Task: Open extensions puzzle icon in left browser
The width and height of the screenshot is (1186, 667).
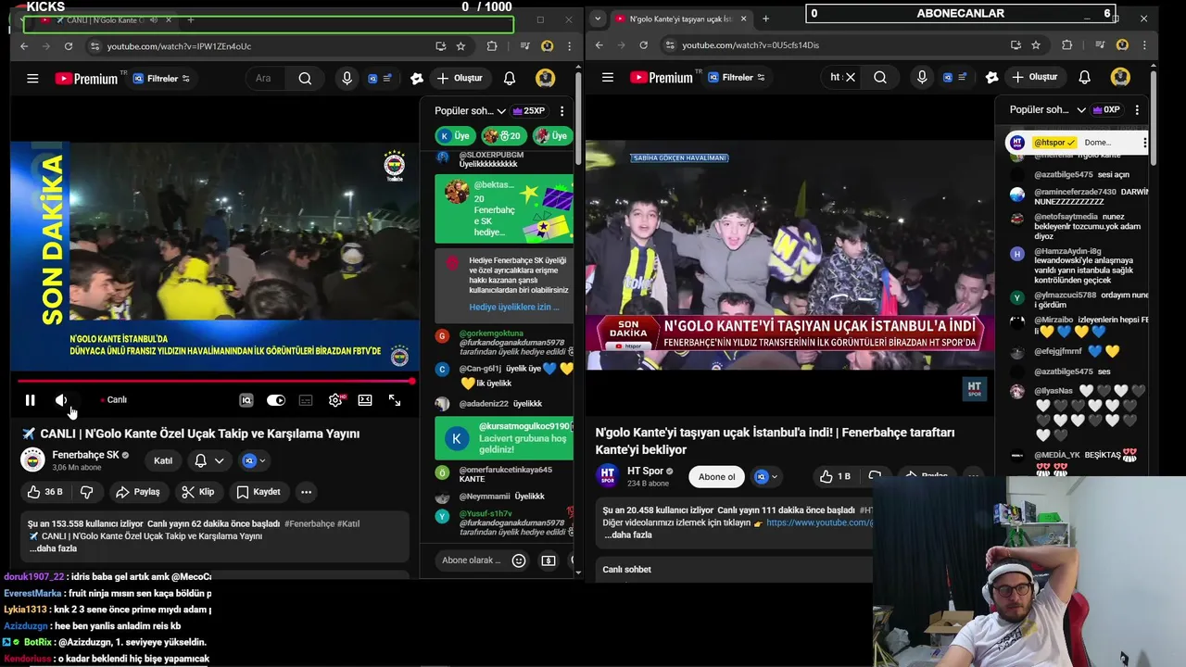Action: pos(492,46)
